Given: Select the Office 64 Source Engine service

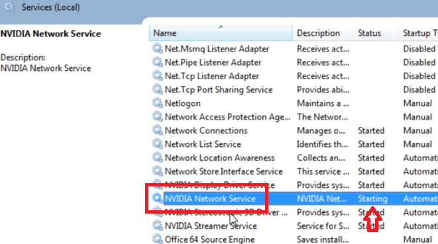Looking at the screenshot, I should pos(210,239).
